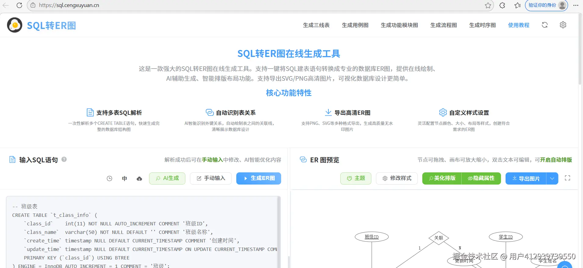
Task: Click the 导出高清ER图 download icon
Action: (x=328, y=112)
